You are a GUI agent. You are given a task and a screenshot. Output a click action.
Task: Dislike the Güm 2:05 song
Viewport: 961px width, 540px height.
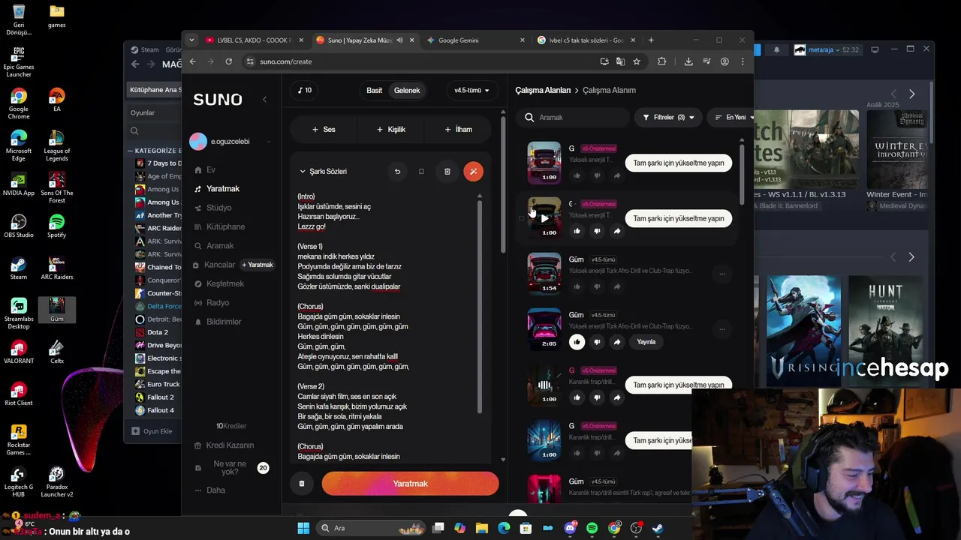[x=597, y=342]
